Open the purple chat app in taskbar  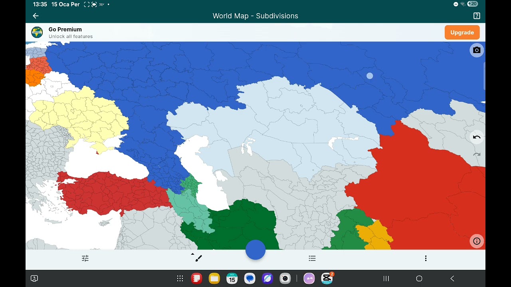309,278
